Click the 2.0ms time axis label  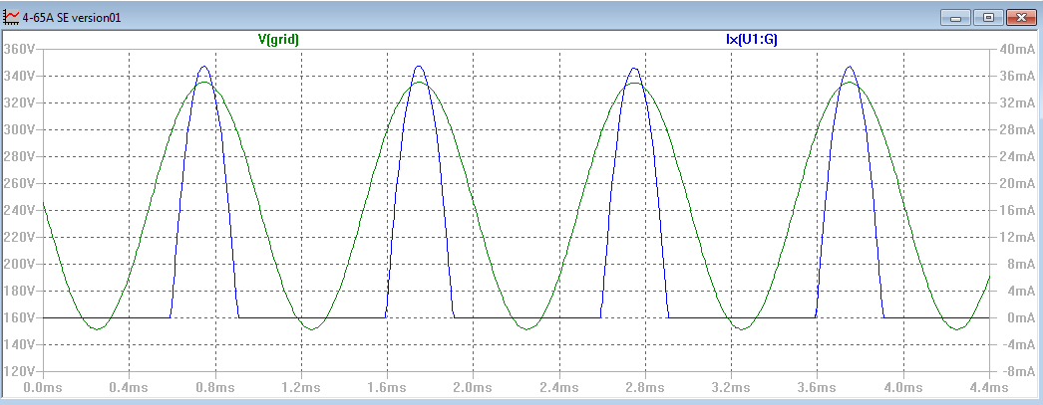tap(473, 386)
